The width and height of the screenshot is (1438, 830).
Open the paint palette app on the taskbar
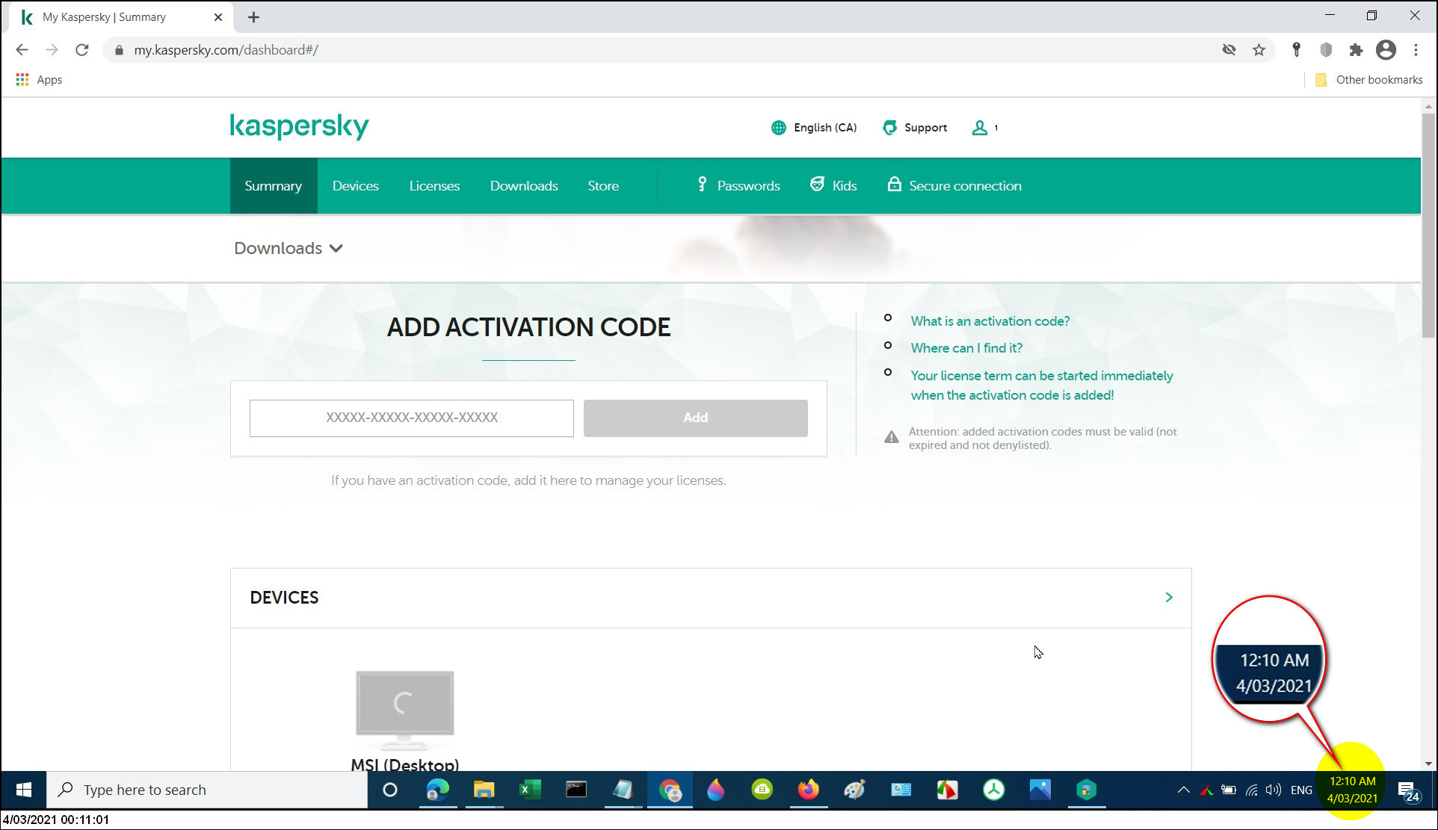(x=855, y=790)
